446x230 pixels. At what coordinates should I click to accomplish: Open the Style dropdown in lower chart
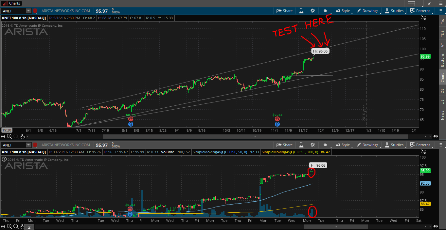coord(343,145)
